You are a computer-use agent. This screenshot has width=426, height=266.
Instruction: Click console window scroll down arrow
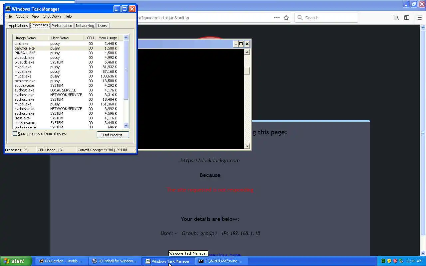247,146
